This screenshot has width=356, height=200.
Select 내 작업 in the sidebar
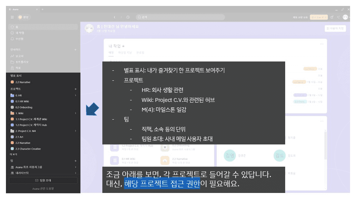(x=20, y=33)
